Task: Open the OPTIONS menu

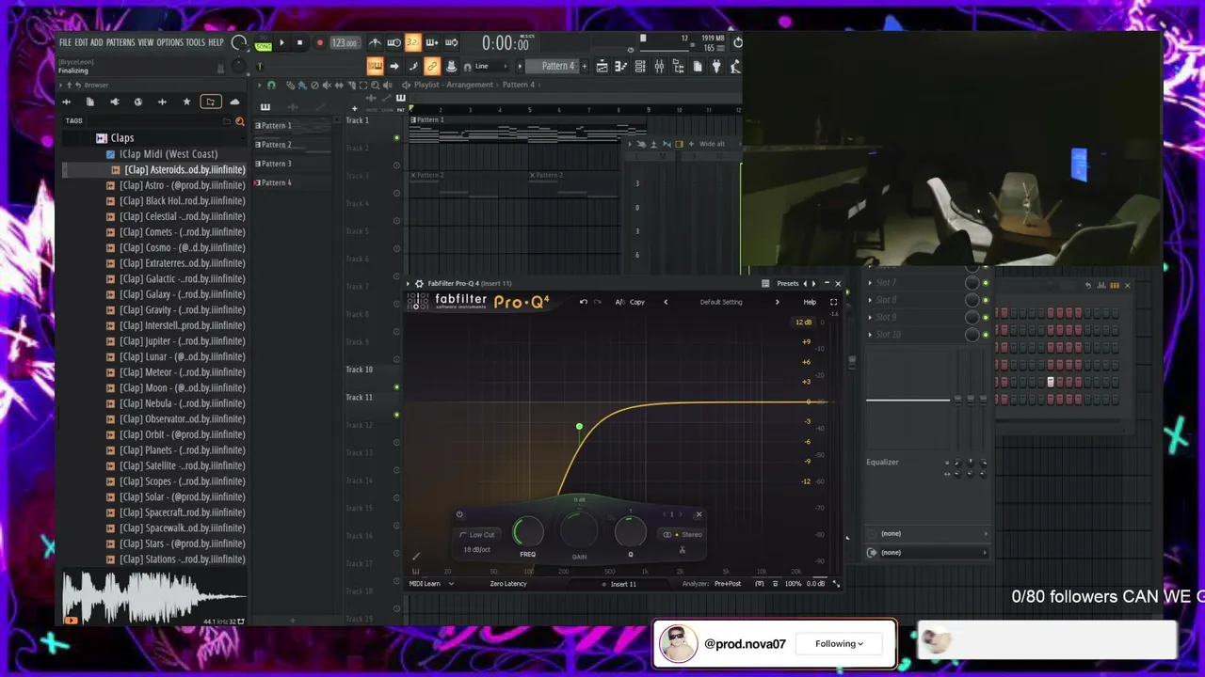Action: click(x=170, y=43)
